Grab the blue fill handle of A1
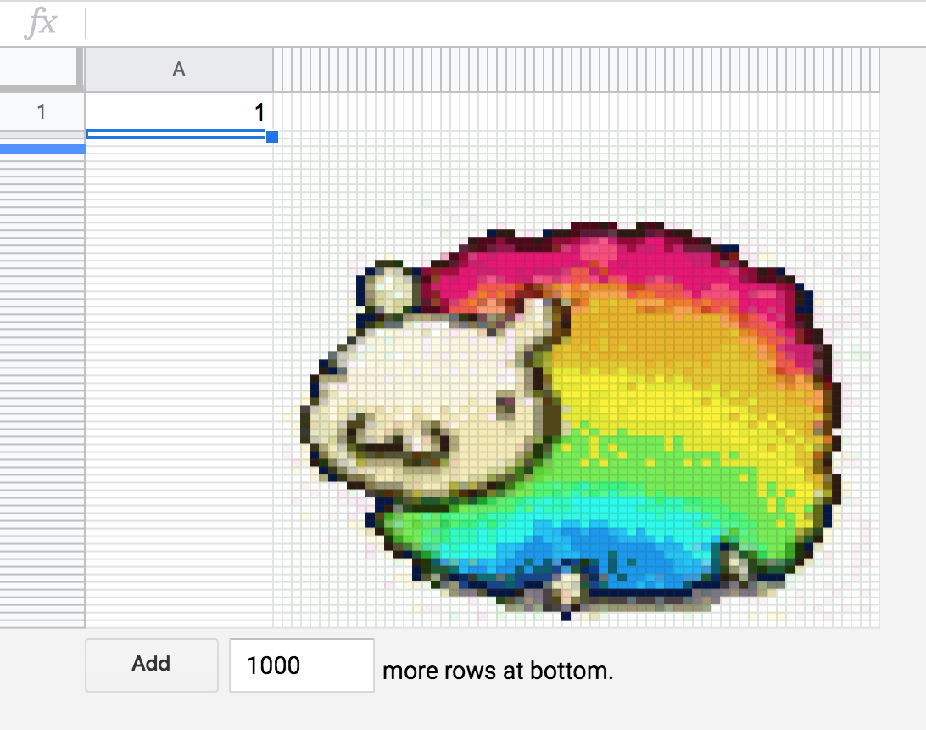Viewport: 926px width, 730px height. [x=272, y=137]
